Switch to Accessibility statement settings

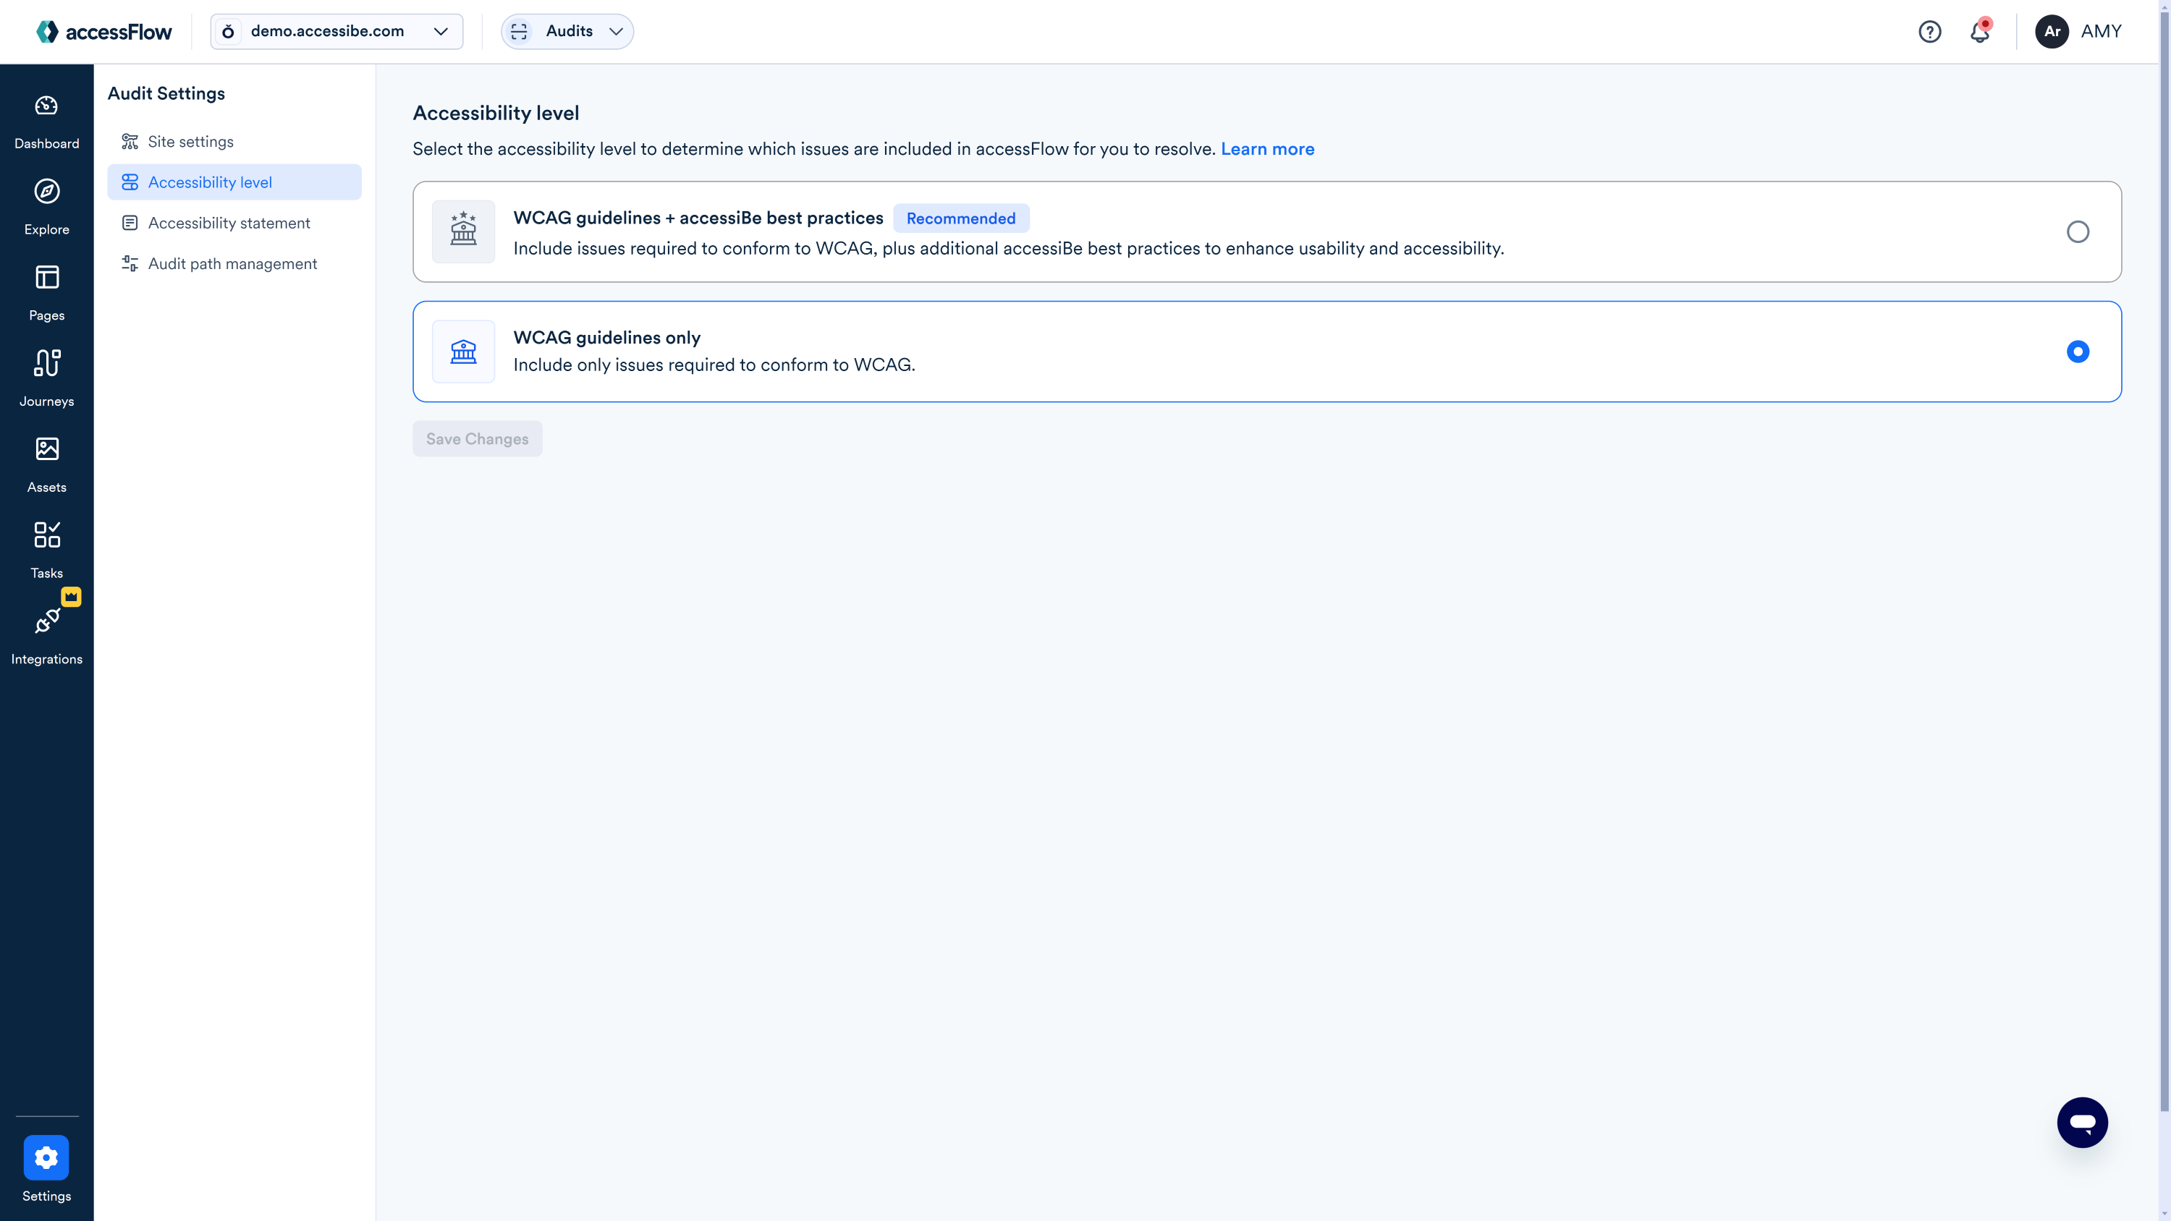(229, 223)
